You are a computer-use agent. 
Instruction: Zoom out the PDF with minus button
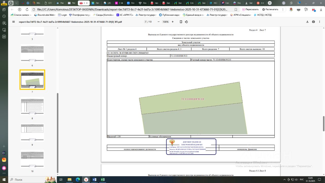tap(159, 22)
